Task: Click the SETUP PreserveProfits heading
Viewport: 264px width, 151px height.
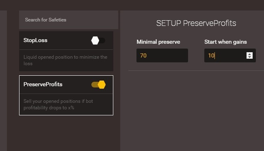Action: [196, 23]
